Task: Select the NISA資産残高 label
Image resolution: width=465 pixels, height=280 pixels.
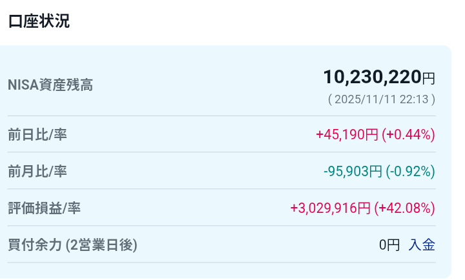Action: (50, 85)
